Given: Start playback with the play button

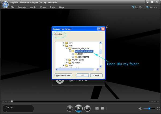Looking at the screenshot, I should tap(79, 108).
